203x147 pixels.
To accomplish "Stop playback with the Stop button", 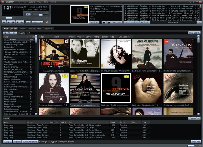I will tap(18, 22).
